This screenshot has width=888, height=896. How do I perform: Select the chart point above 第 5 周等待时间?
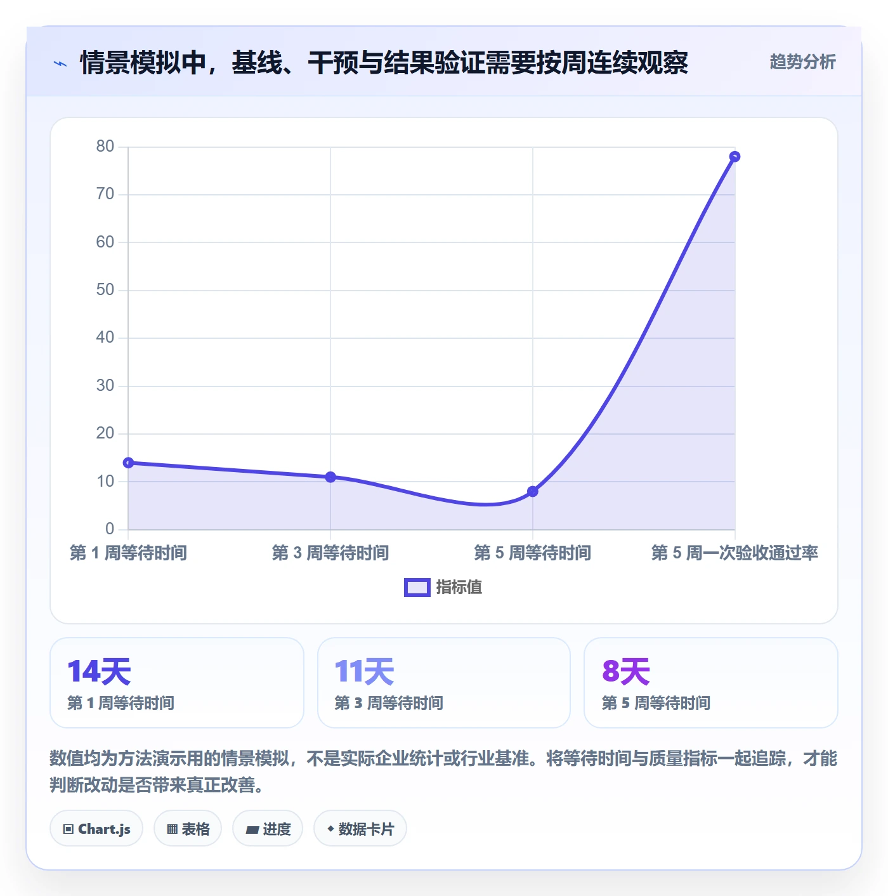click(533, 491)
